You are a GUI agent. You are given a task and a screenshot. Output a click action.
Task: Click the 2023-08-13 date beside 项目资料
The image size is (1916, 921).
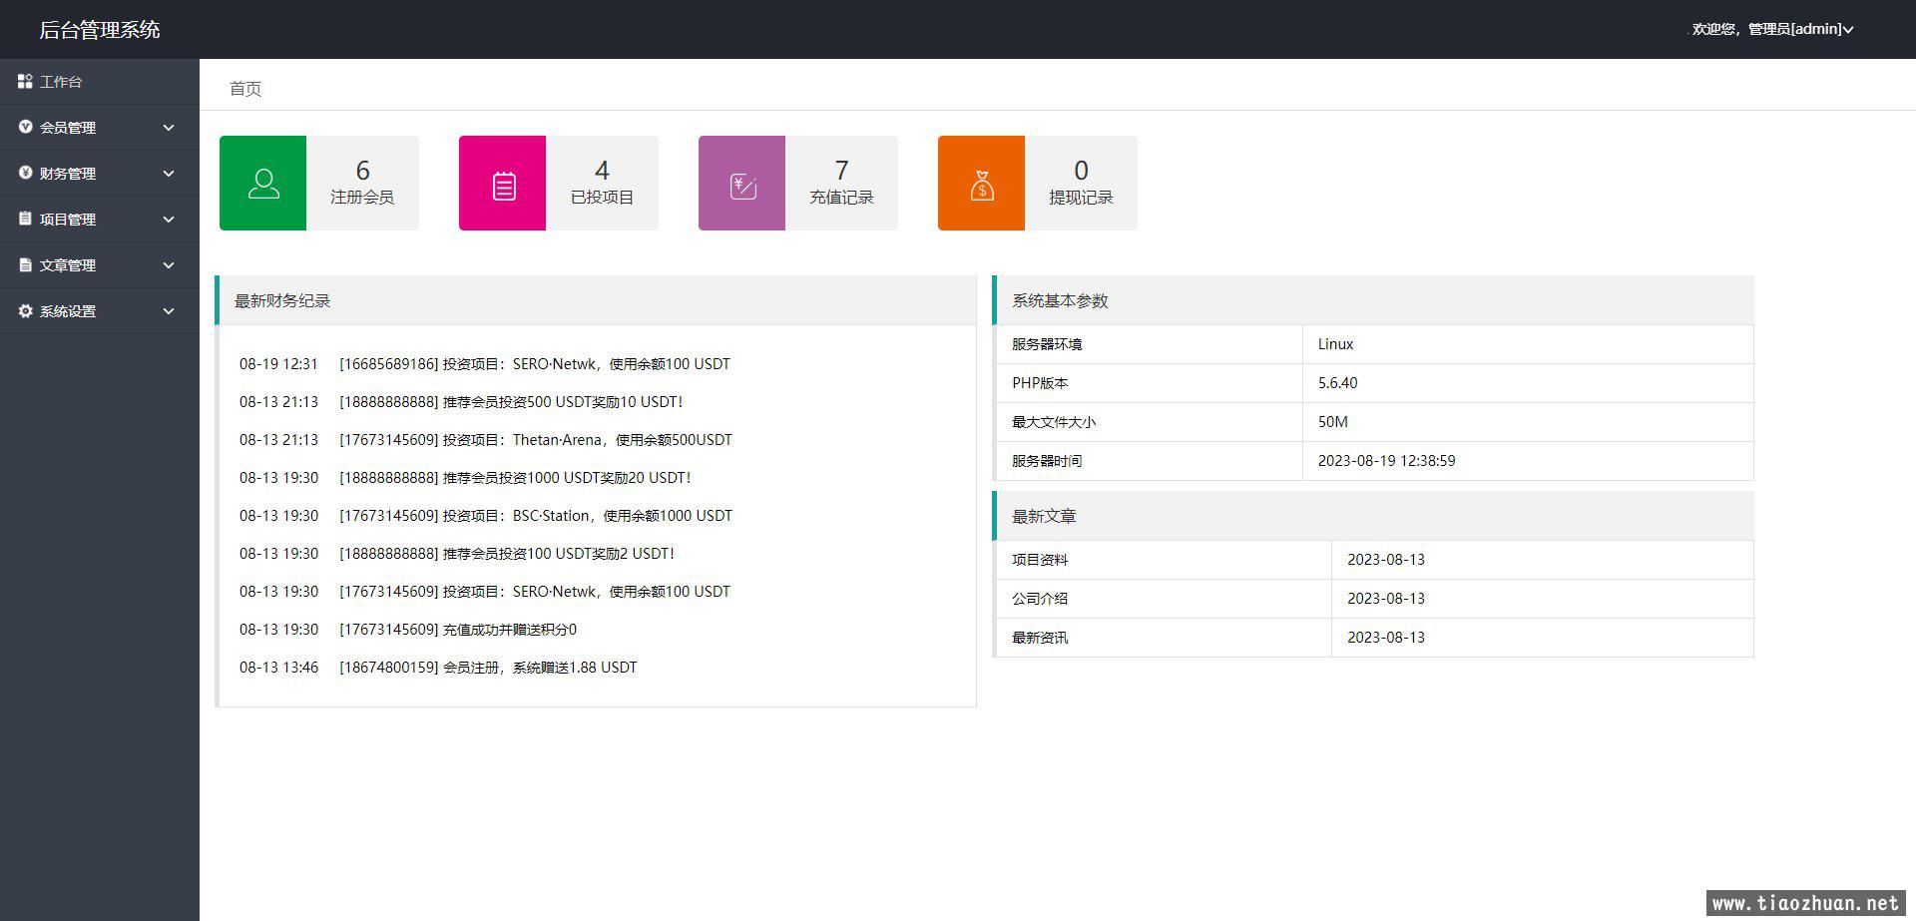[x=1386, y=560]
